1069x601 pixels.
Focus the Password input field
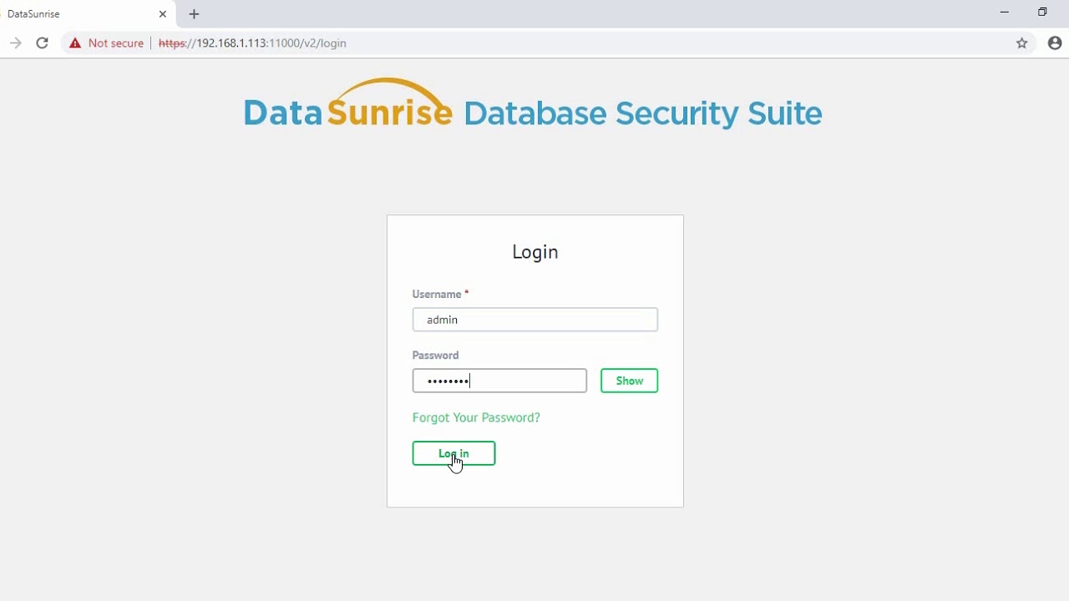pyautogui.click(x=499, y=381)
